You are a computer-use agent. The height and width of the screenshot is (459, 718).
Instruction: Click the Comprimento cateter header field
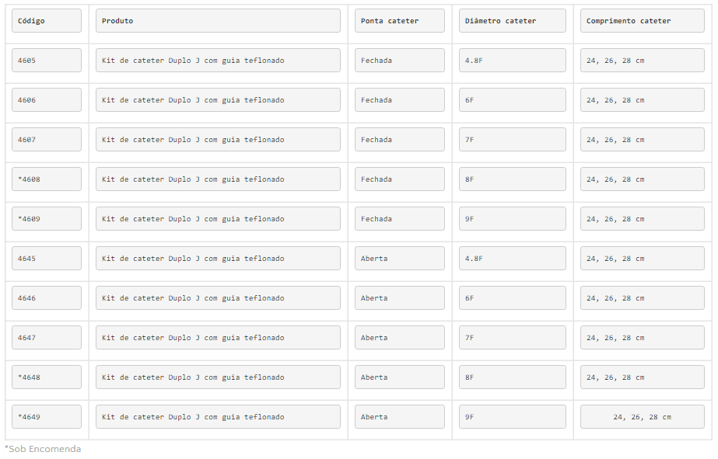pyautogui.click(x=642, y=21)
